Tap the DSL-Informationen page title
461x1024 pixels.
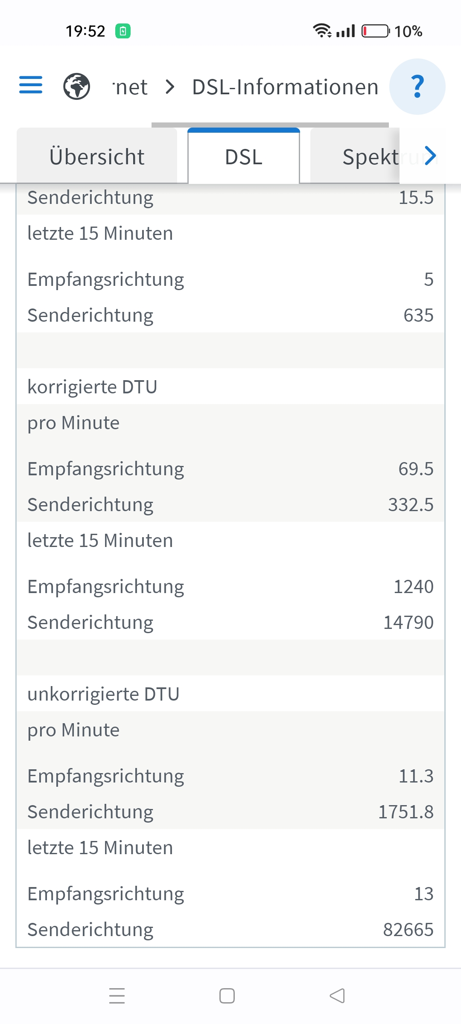coord(285,87)
